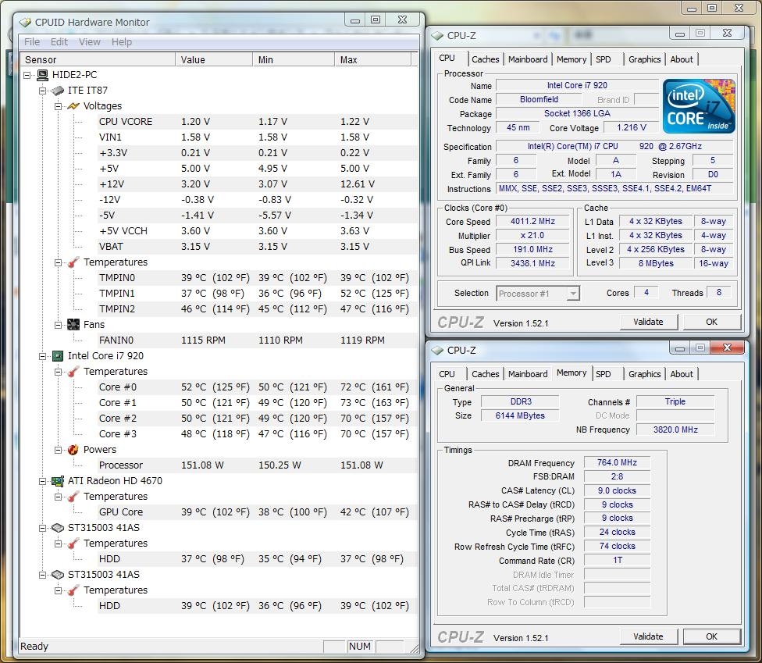Collapse the Intel Core i7 920 node
This screenshot has width=762, height=663.
pyautogui.click(x=43, y=356)
